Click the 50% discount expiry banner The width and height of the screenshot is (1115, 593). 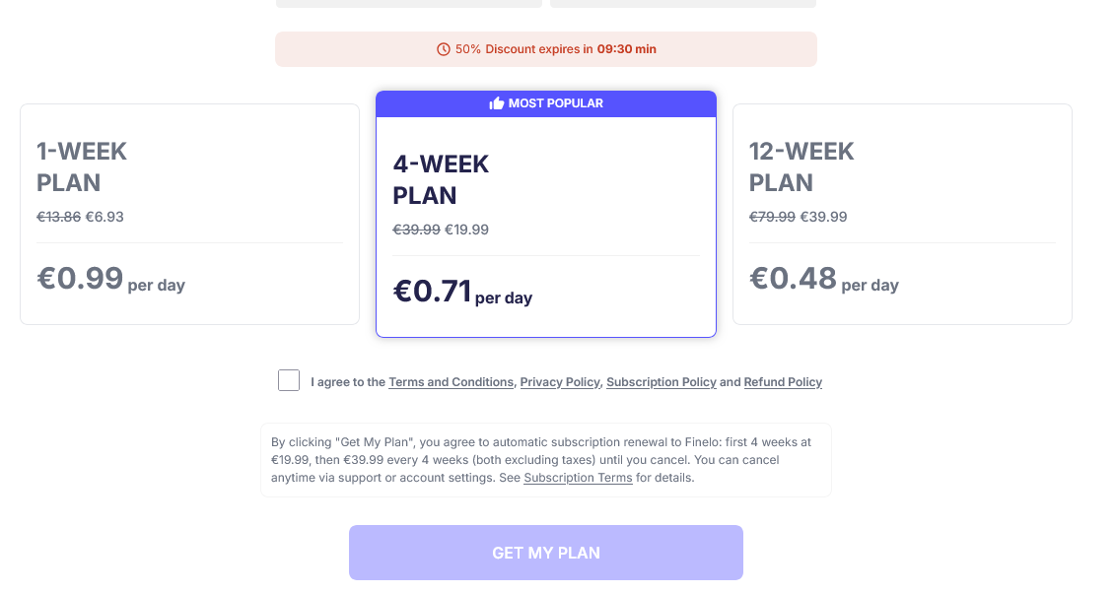tap(545, 49)
